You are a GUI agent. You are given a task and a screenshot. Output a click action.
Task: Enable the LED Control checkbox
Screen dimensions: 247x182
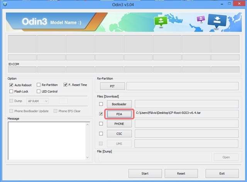(x=39, y=91)
